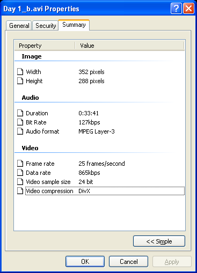Select the Video compression label

click(49, 191)
